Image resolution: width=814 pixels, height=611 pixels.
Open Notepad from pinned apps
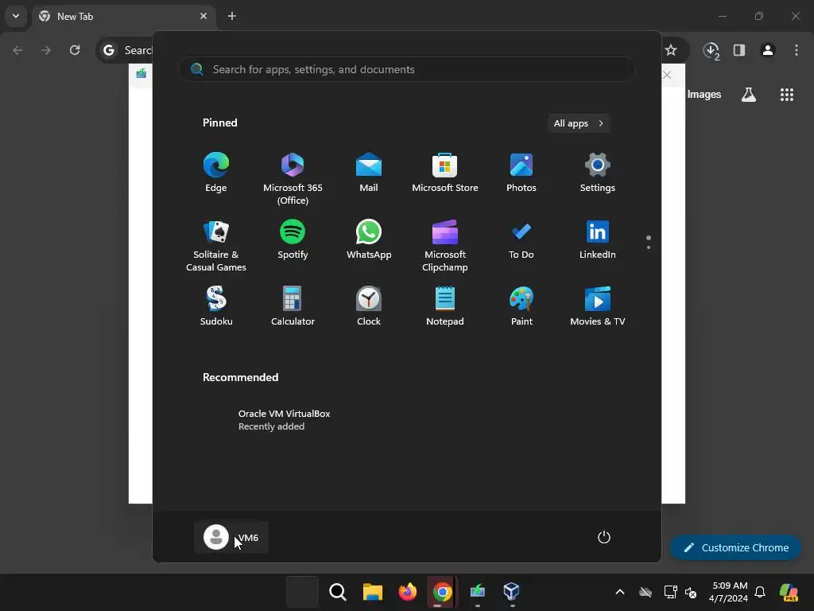(445, 306)
